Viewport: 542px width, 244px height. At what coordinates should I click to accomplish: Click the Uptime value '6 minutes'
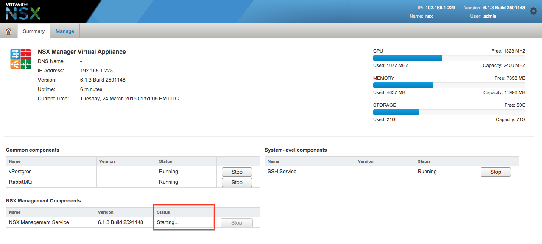[91, 89]
